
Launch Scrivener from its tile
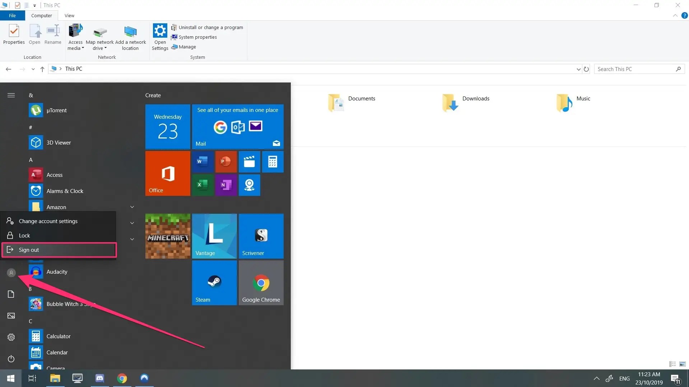[x=261, y=236]
